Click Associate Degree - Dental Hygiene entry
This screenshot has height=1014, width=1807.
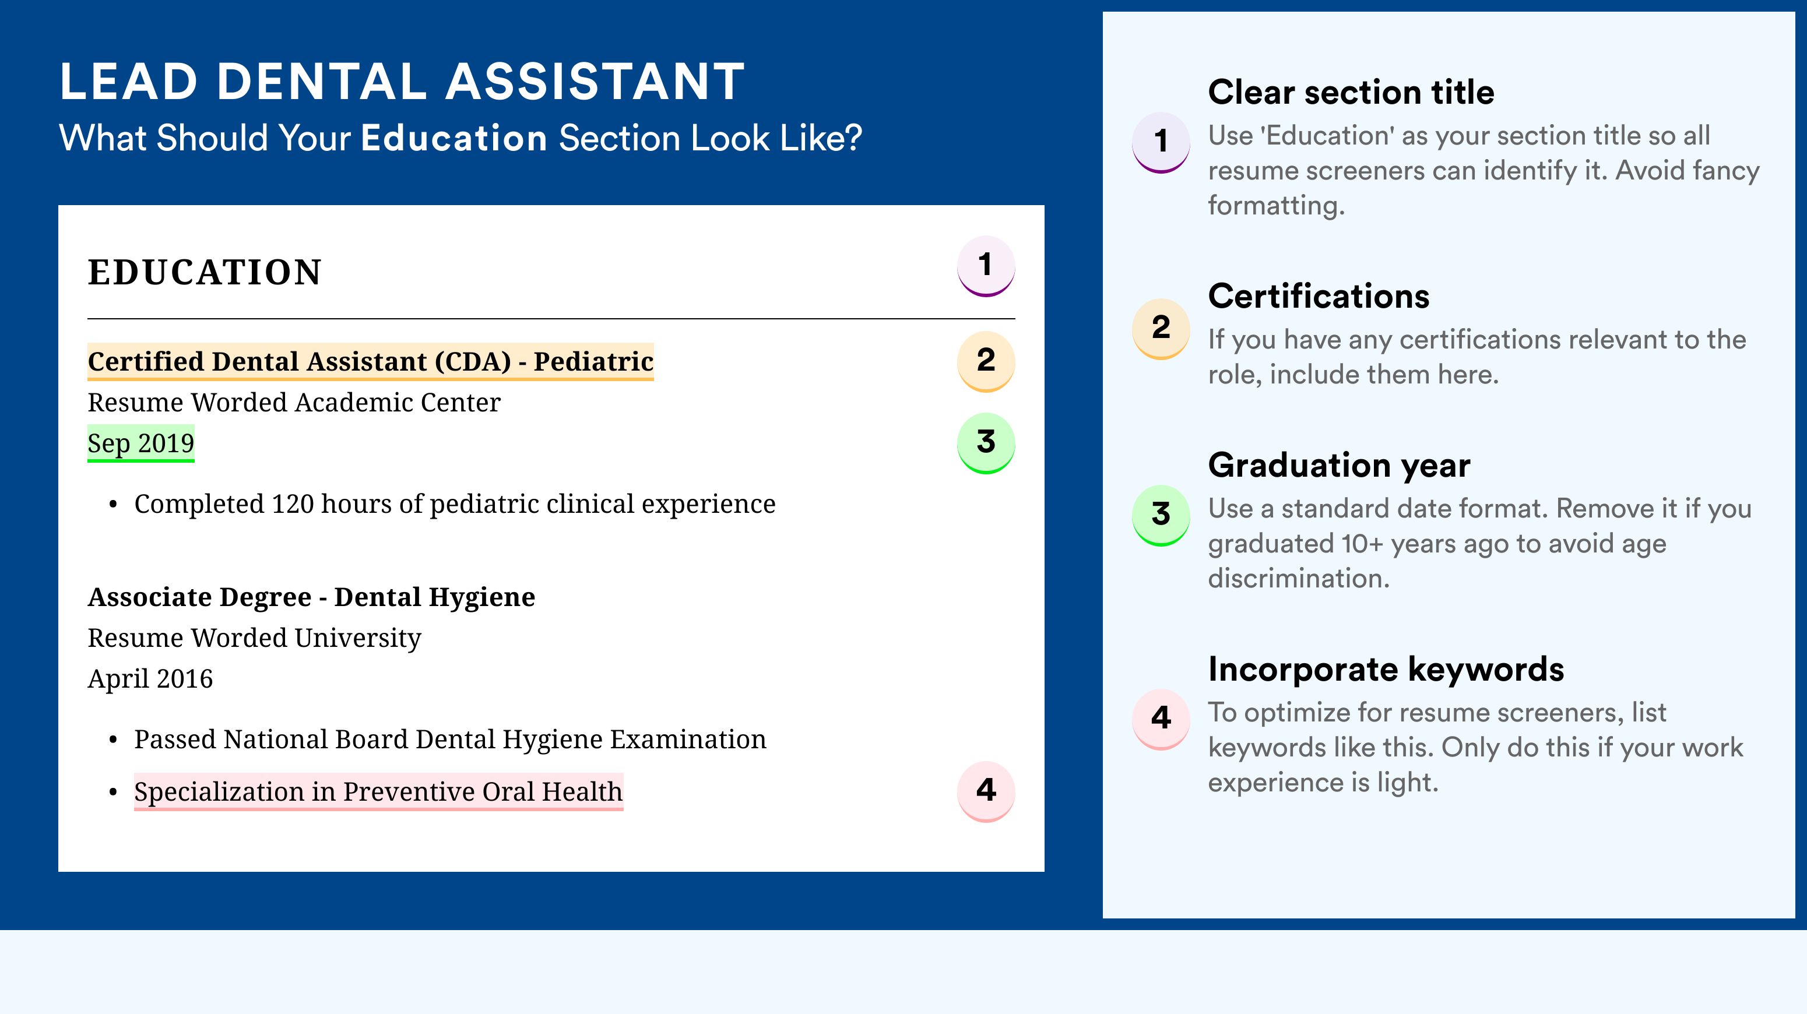click(x=311, y=597)
